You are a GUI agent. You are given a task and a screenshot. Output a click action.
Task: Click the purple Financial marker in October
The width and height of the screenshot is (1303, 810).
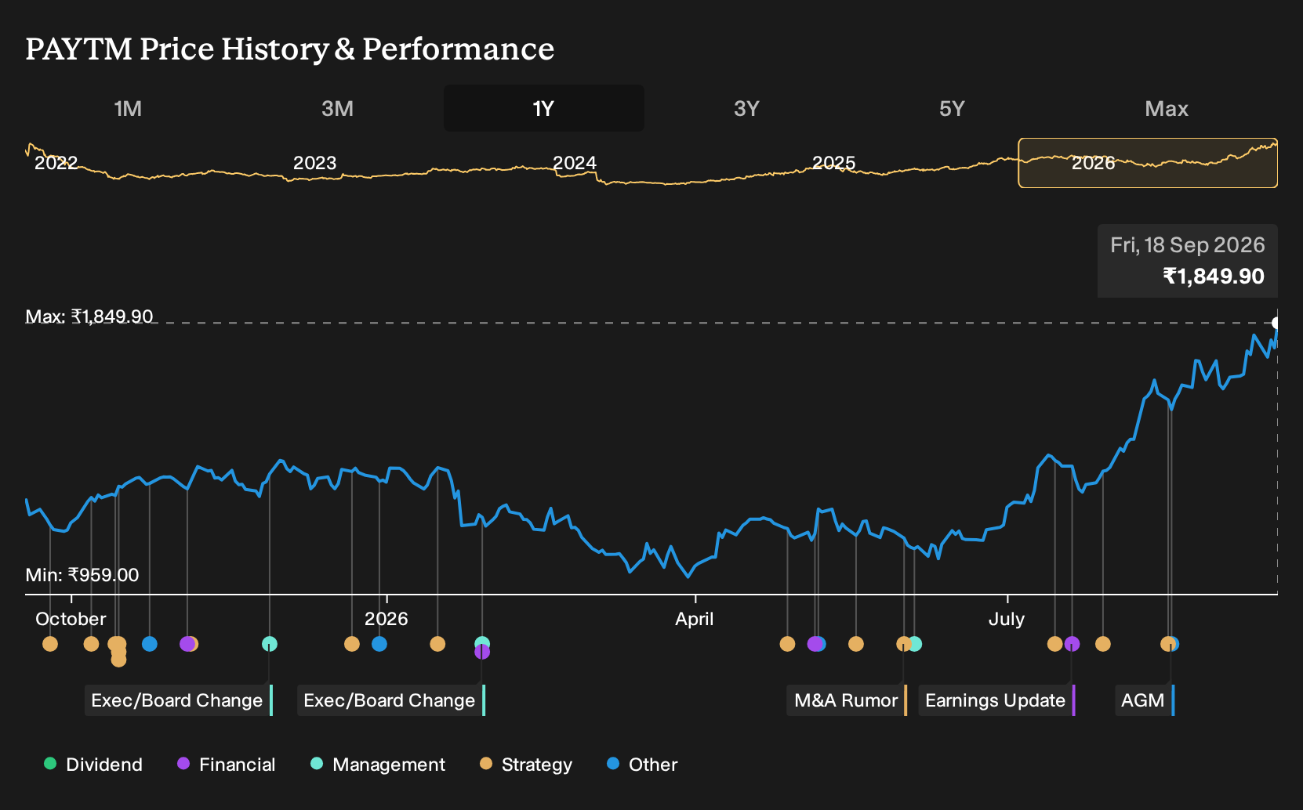(187, 644)
